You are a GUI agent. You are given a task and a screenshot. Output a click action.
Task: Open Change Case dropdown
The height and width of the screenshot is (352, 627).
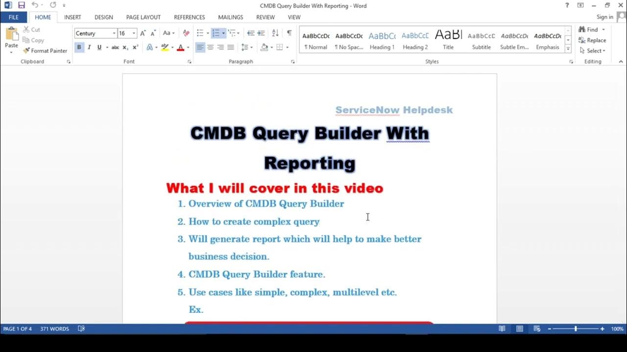click(169, 33)
